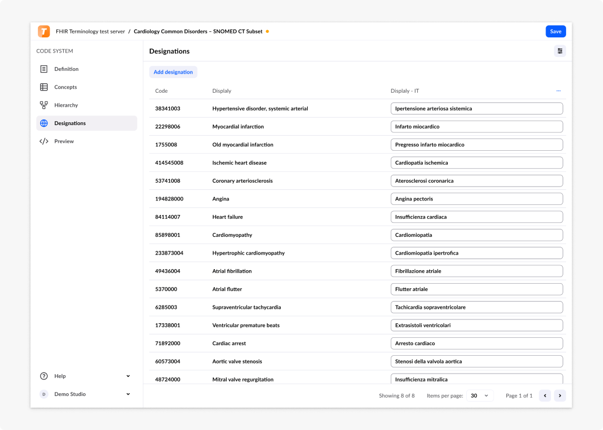Click the Demo Studio avatar icon
Screen dimensions: 603x430
coord(44,394)
